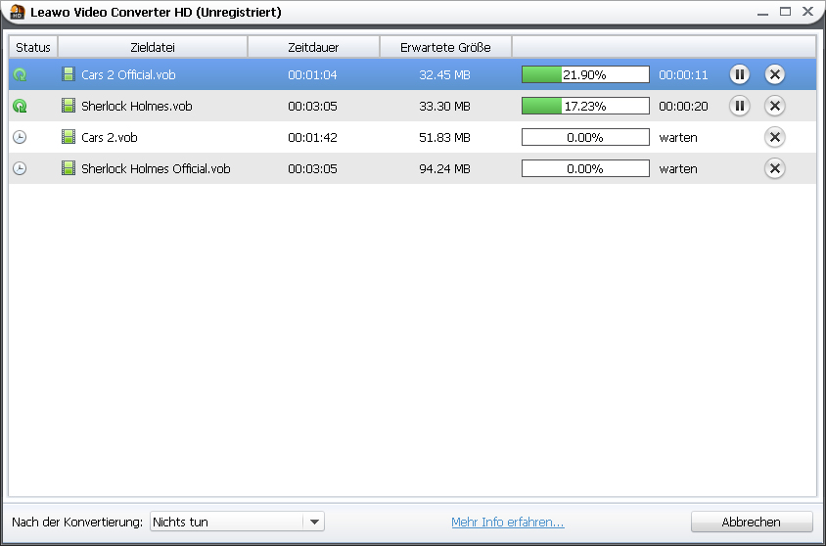Screen dimensions: 826x546
Task: Click the 0.00% progress bar for Sherlock Holmes Official.vob
Action: 585,168
